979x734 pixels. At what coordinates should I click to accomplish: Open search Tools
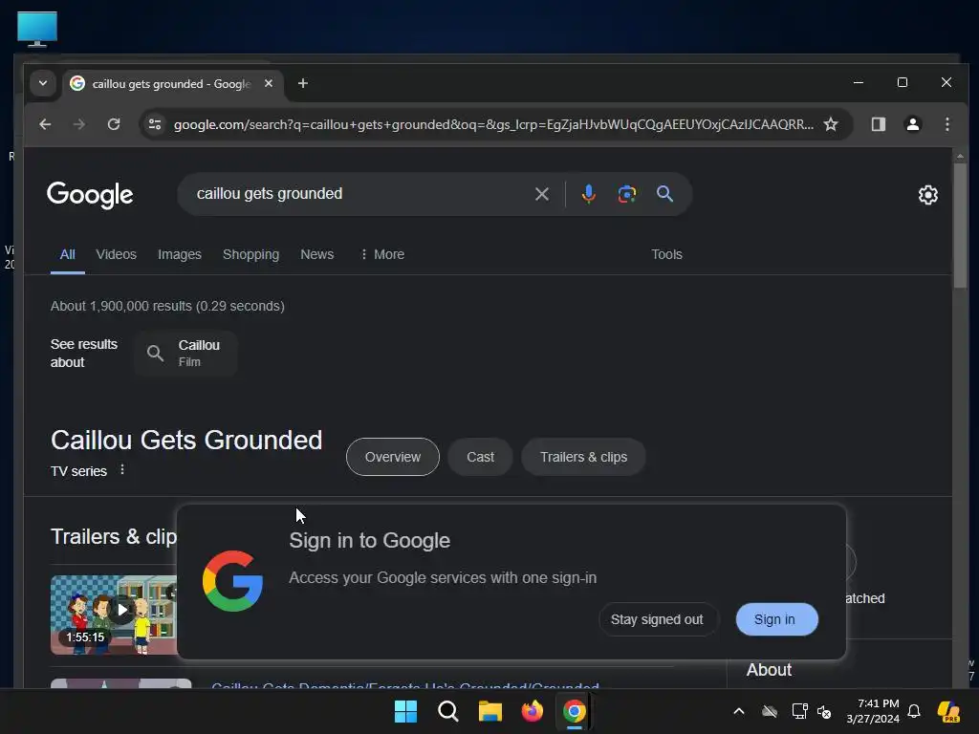[666, 254]
